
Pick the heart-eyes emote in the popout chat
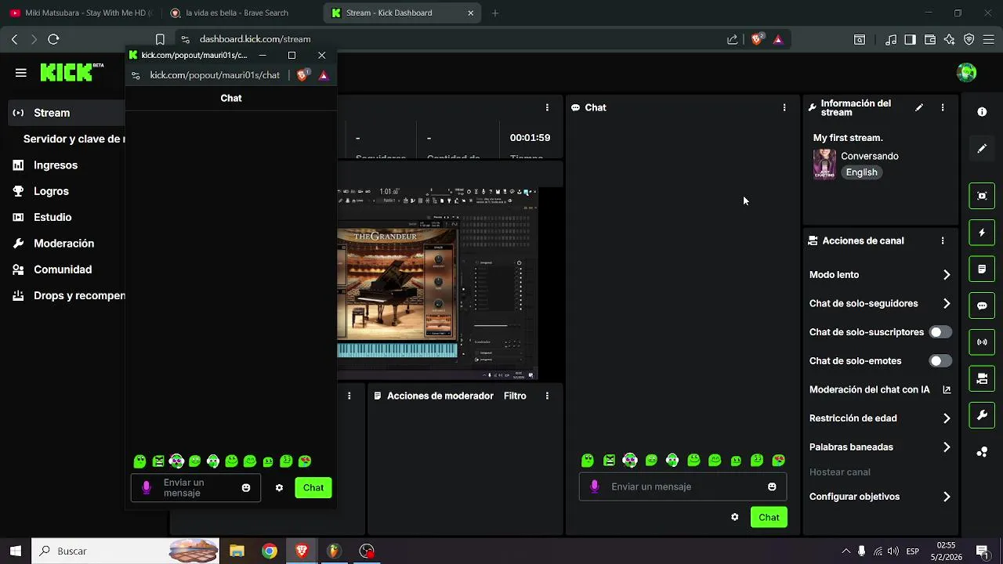[x=305, y=461]
